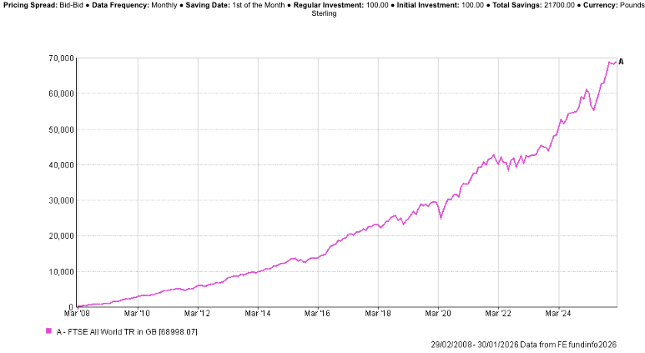645x353 pixels.
Task: Click the FTSE All World TR legend label
Action: (127, 331)
